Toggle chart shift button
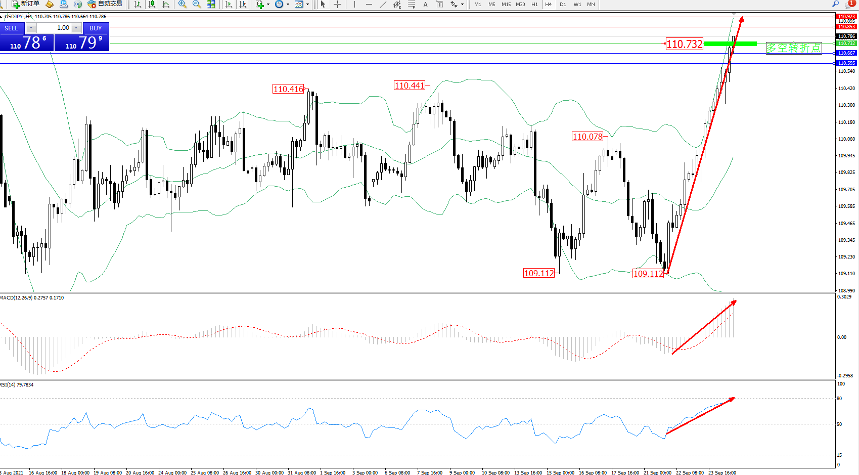The height and width of the screenshot is (475, 859). click(243, 4)
